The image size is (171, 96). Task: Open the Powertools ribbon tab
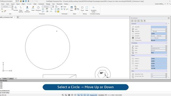pos(59,4)
